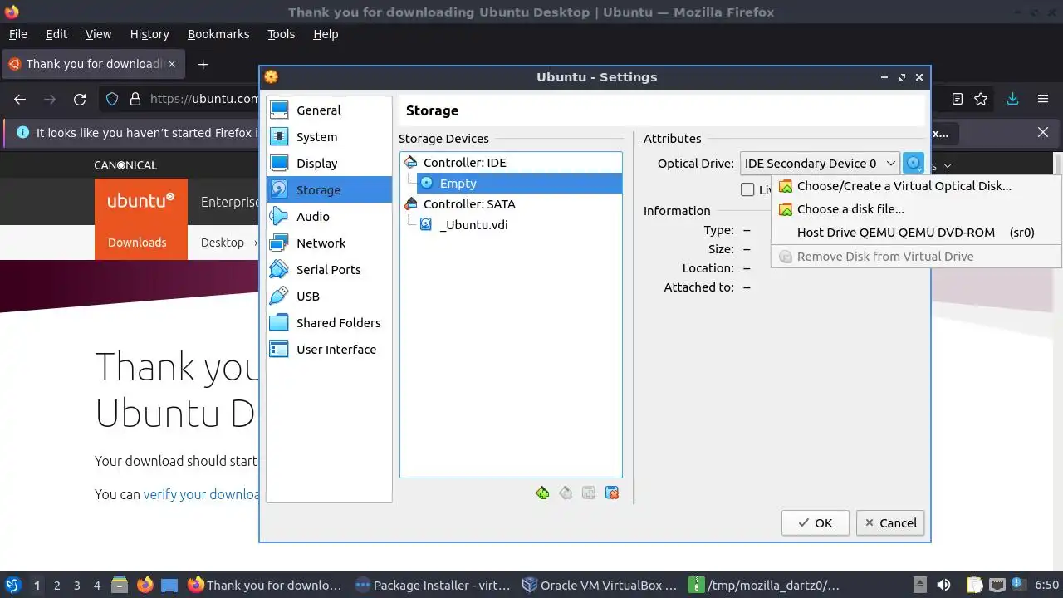Click the 'Thank you for download' browser tab
The width and height of the screenshot is (1063, 598).
pos(93,64)
